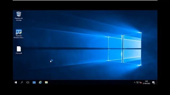Viewport: 170px width, 95px height.
Task: Open the taskbar search magnifier
Action: 22,82
